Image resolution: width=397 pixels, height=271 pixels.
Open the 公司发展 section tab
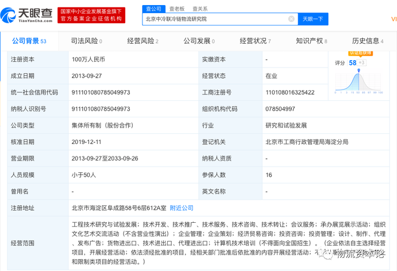(199, 41)
